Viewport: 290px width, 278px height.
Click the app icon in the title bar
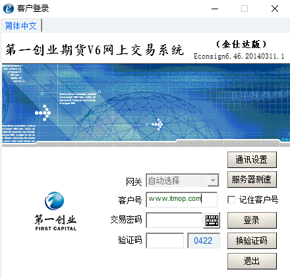pyautogui.click(x=9, y=9)
